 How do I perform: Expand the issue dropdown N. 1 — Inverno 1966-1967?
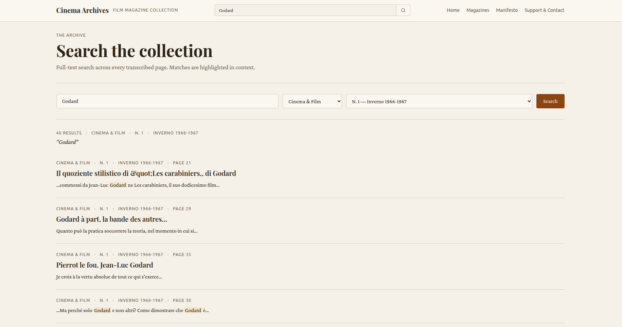click(x=439, y=101)
